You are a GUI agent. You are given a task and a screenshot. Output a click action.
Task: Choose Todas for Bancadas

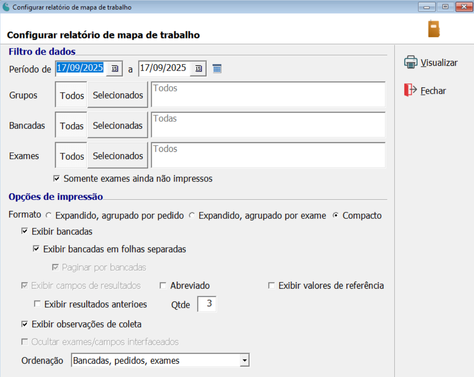[x=71, y=125]
